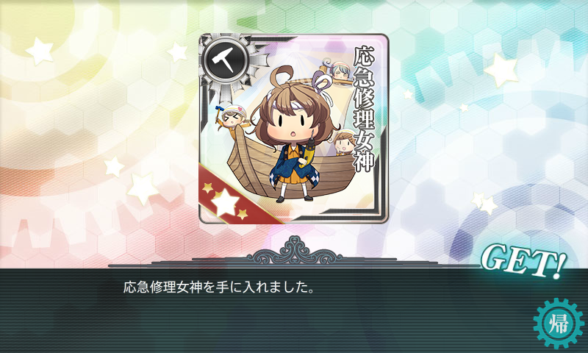The width and height of the screenshot is (588, 353).
Task: Click the GET! banner text
Action: pos(523,260)
